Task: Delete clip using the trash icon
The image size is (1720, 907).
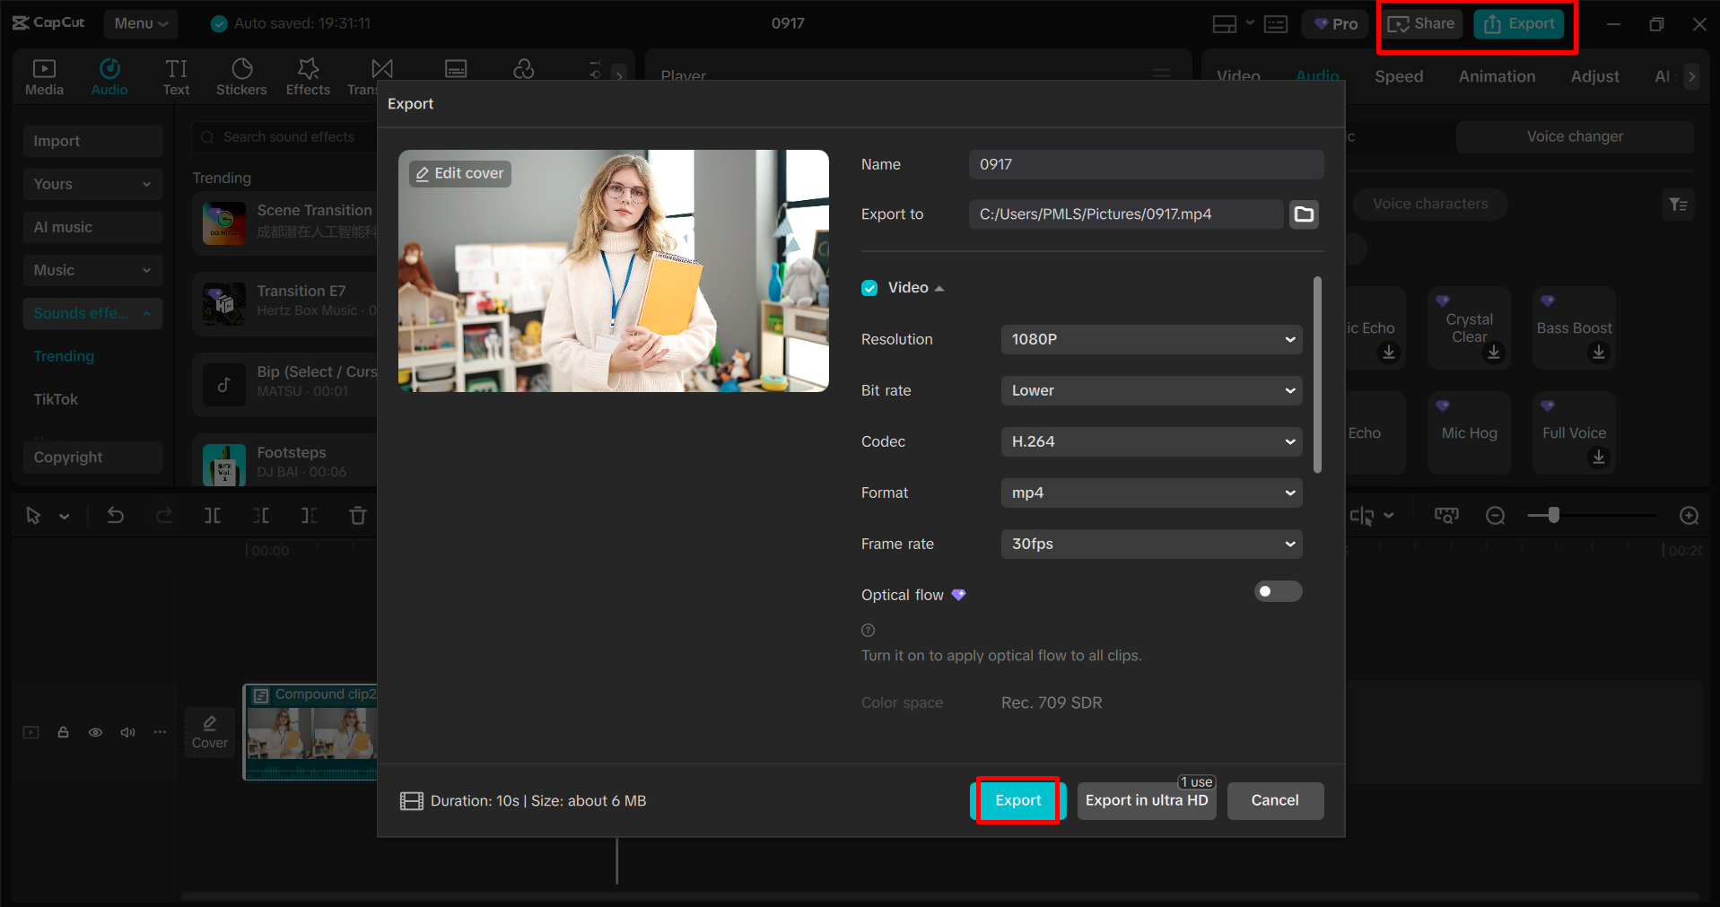Action: coord(357,515)
